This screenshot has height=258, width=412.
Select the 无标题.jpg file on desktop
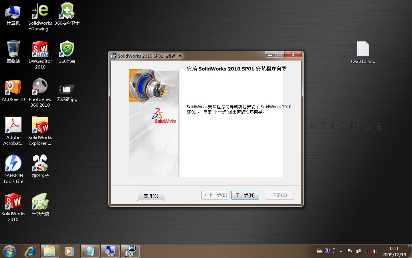(67, 93)
